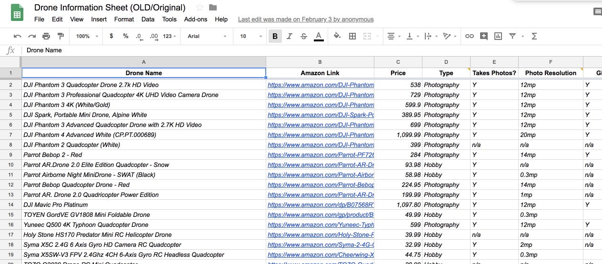This screenshot has width=602, height=264.
Task: Click the move to folder icon
Action: pyautogui.click(x=213, y=8)
